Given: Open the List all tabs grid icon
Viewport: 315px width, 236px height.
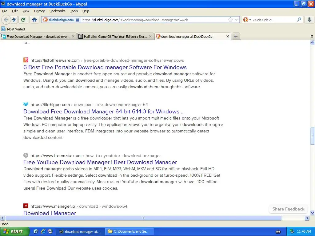Looking at the screenshot, I should pyautogui.click(x=312, y=36).
